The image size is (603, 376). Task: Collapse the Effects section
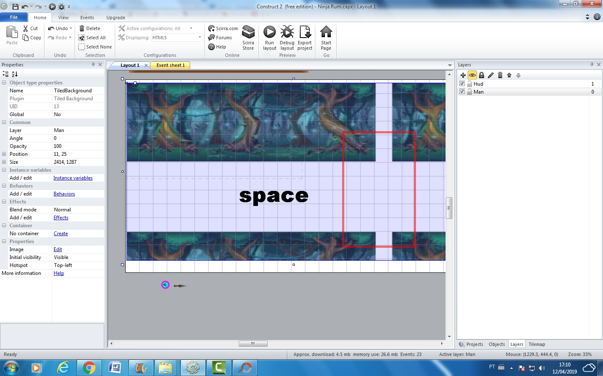click(4, 202)
